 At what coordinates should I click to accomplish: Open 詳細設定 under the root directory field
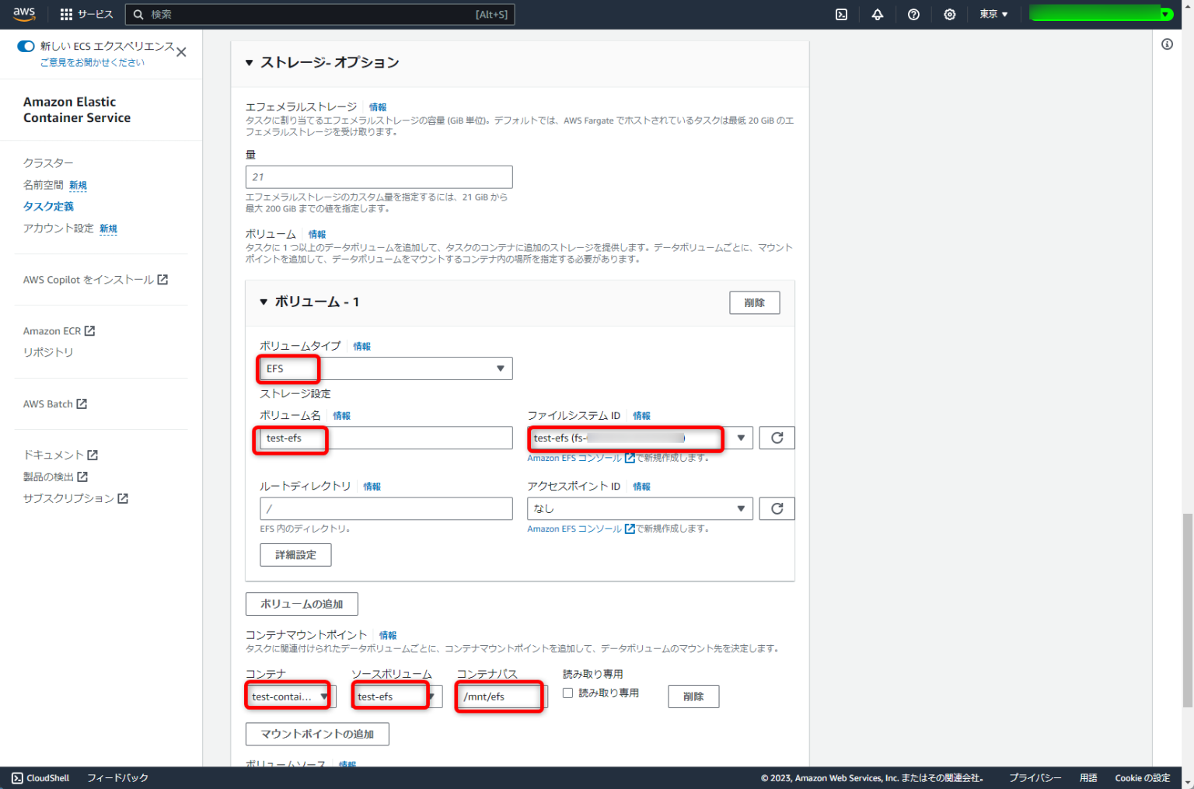(x=295, y=554)
